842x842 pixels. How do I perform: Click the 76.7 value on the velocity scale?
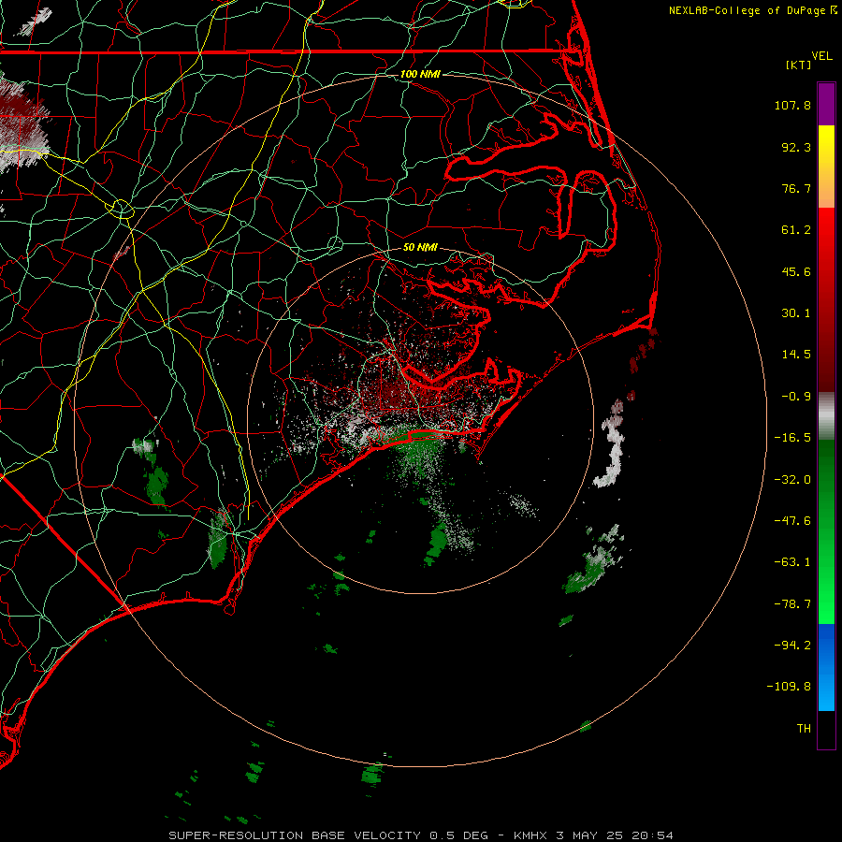click(x=796, y=188)
